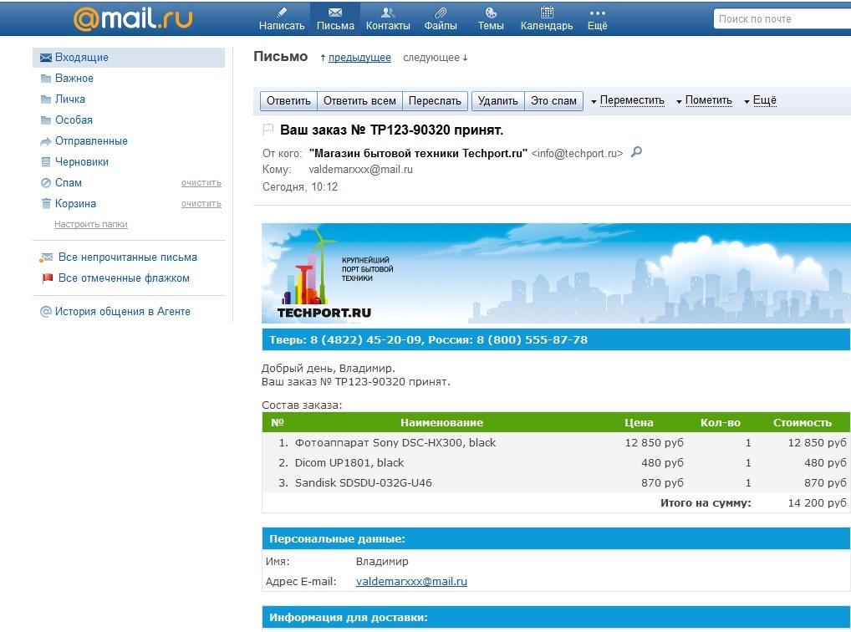Click row "Фотоаппарат Sony DSC-HX300, black"

(556, 443)
